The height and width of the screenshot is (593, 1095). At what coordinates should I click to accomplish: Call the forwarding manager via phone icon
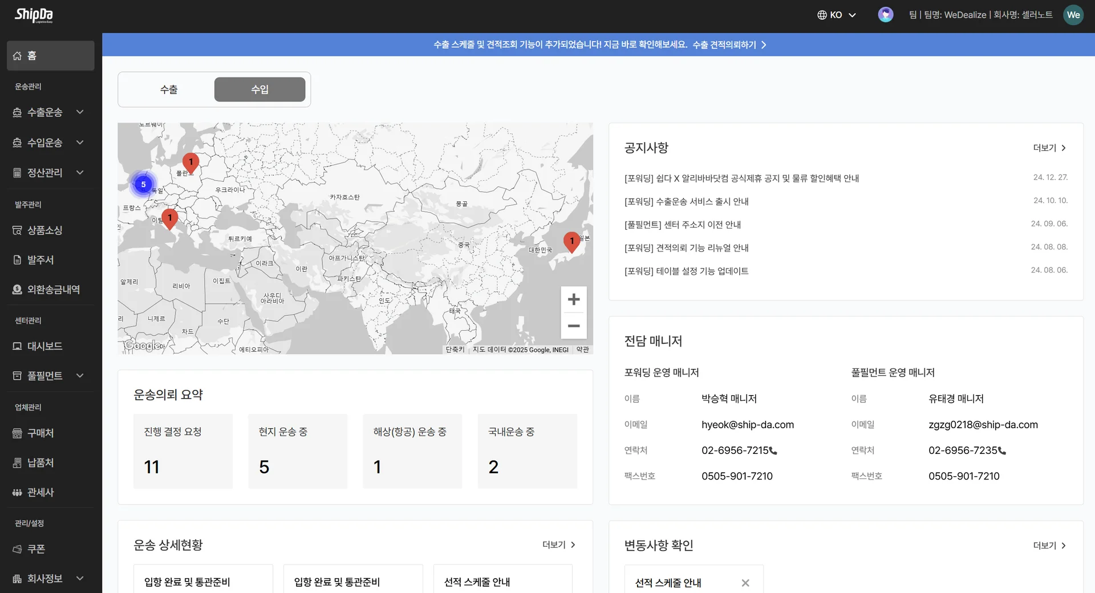click(773, 450)
